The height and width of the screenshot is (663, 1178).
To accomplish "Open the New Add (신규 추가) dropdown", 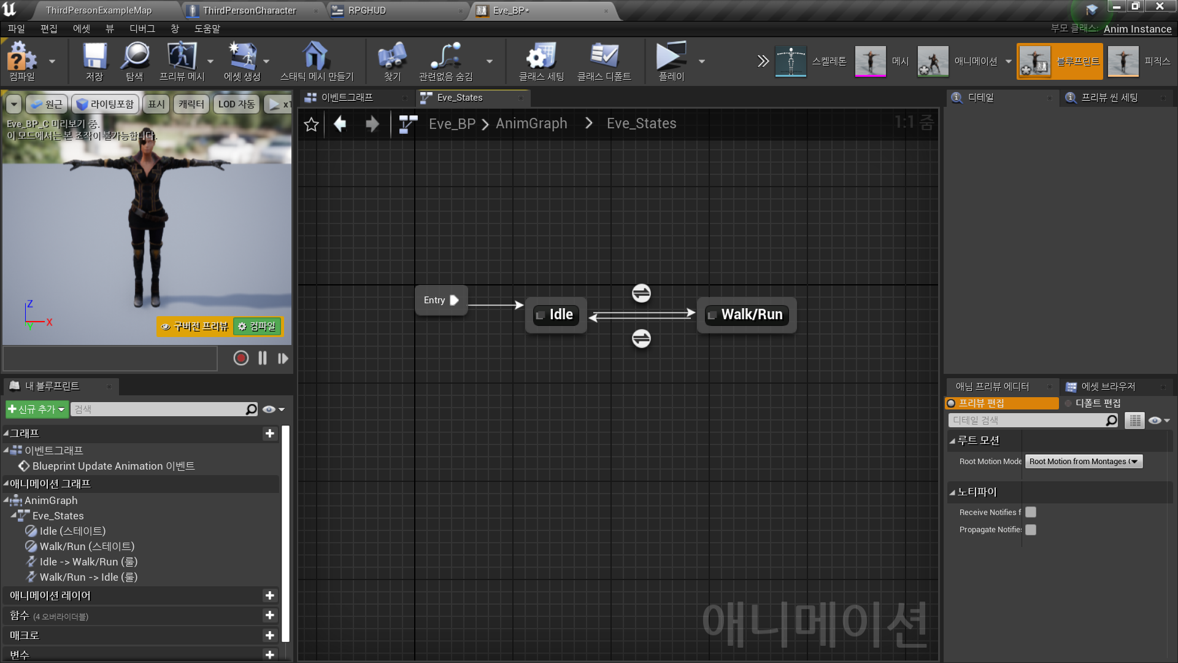I will coord(37,409).
